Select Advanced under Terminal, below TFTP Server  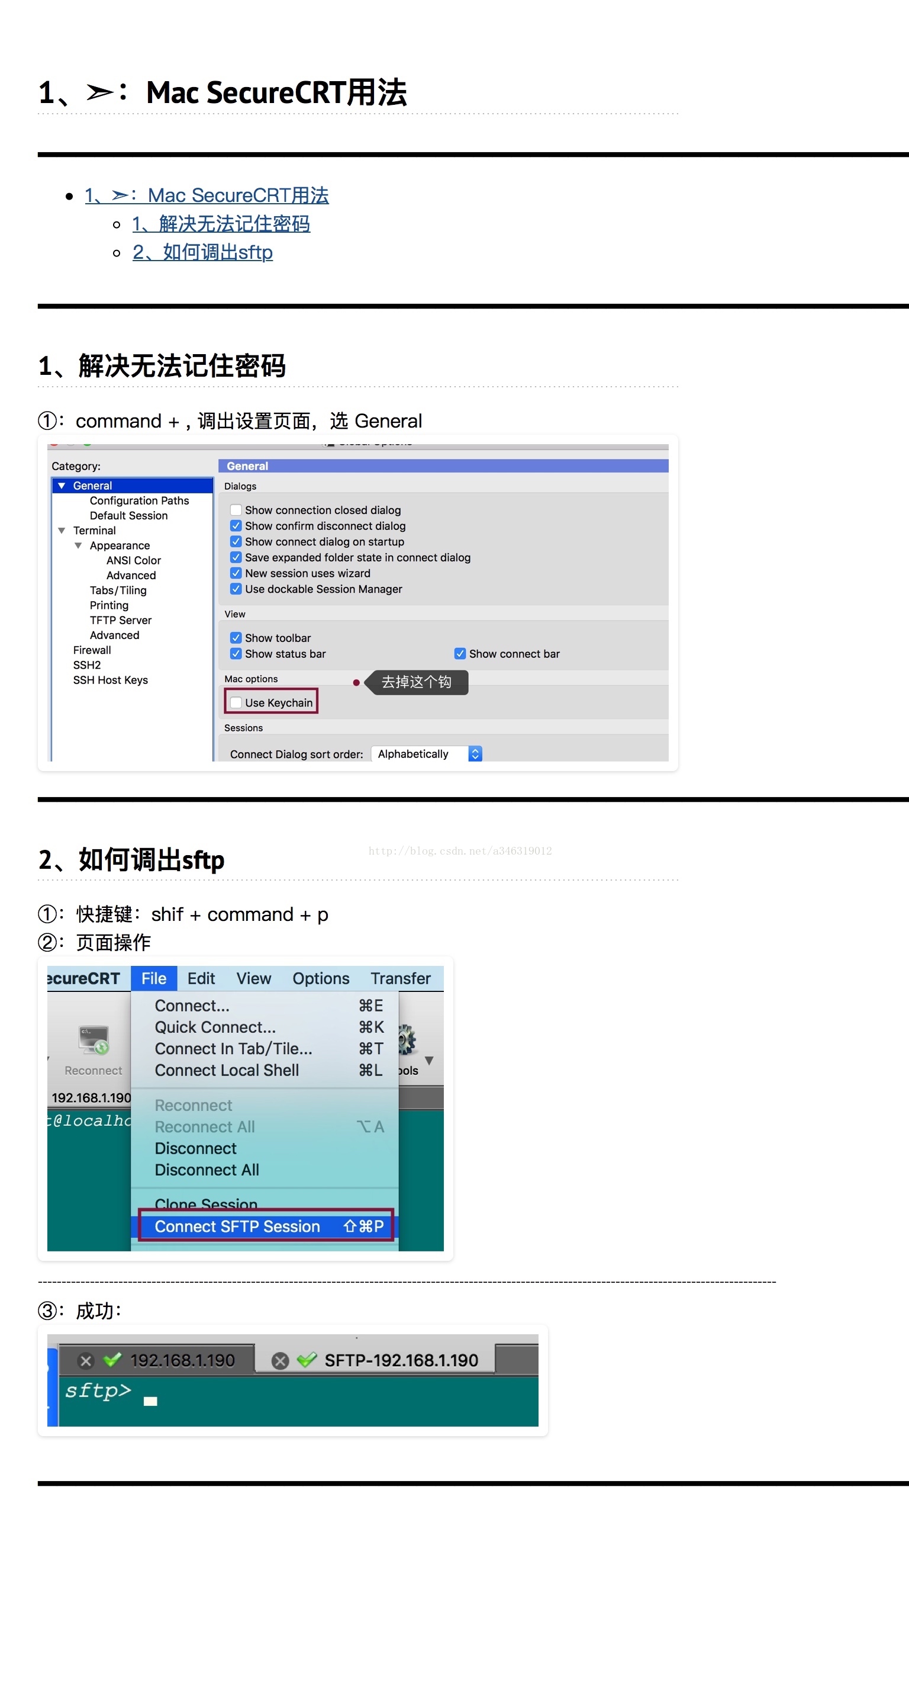click(115, 635)
